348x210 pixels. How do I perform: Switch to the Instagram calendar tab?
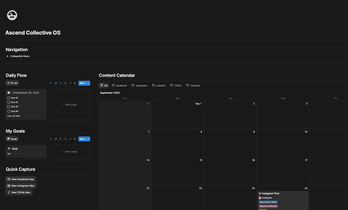[139, 85]
